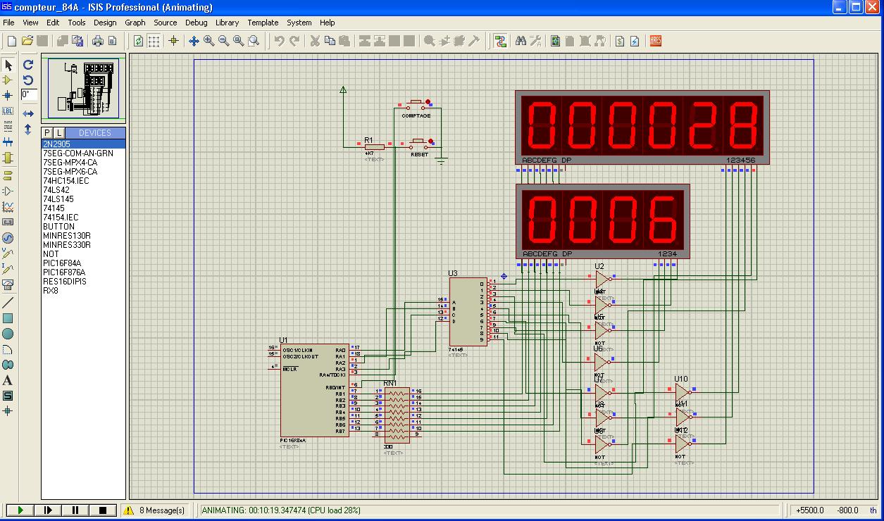The image size is (884, 521).
Task: Toggle the wire auto-router button
Action: [x=500, y=42]
